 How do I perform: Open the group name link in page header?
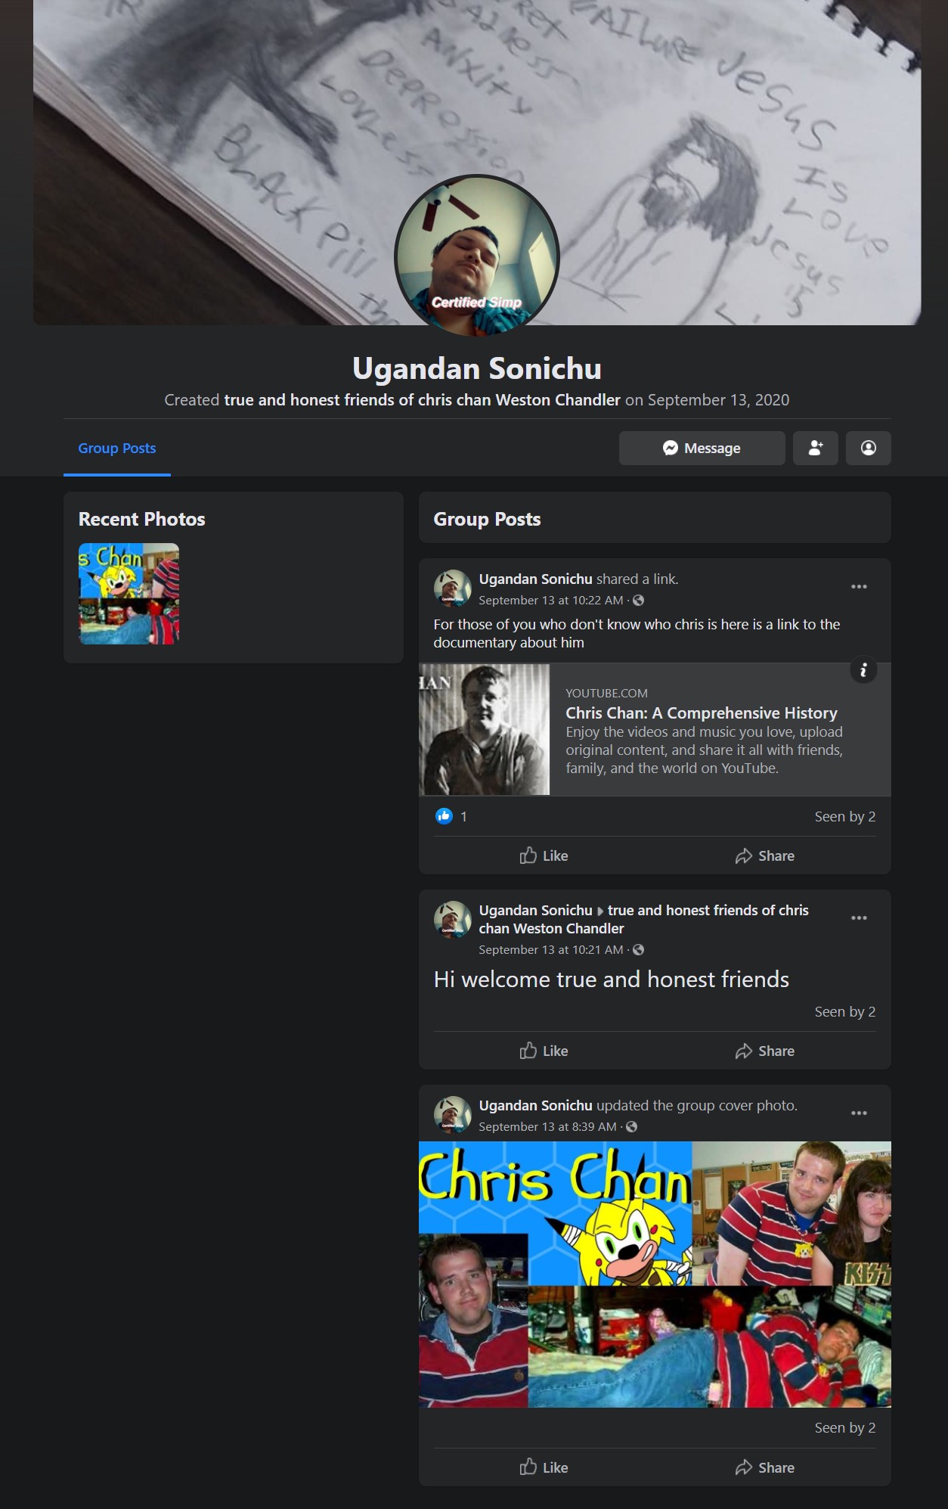point(422,400)
